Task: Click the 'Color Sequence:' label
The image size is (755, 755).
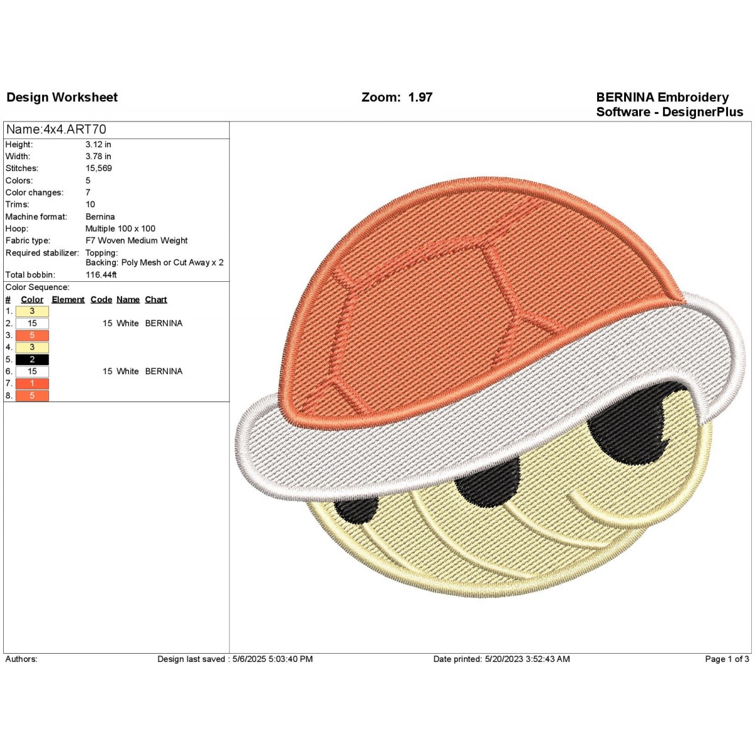Action: point(37,288)
